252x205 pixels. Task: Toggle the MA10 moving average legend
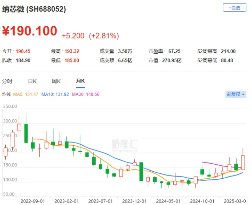pos(55,94)
